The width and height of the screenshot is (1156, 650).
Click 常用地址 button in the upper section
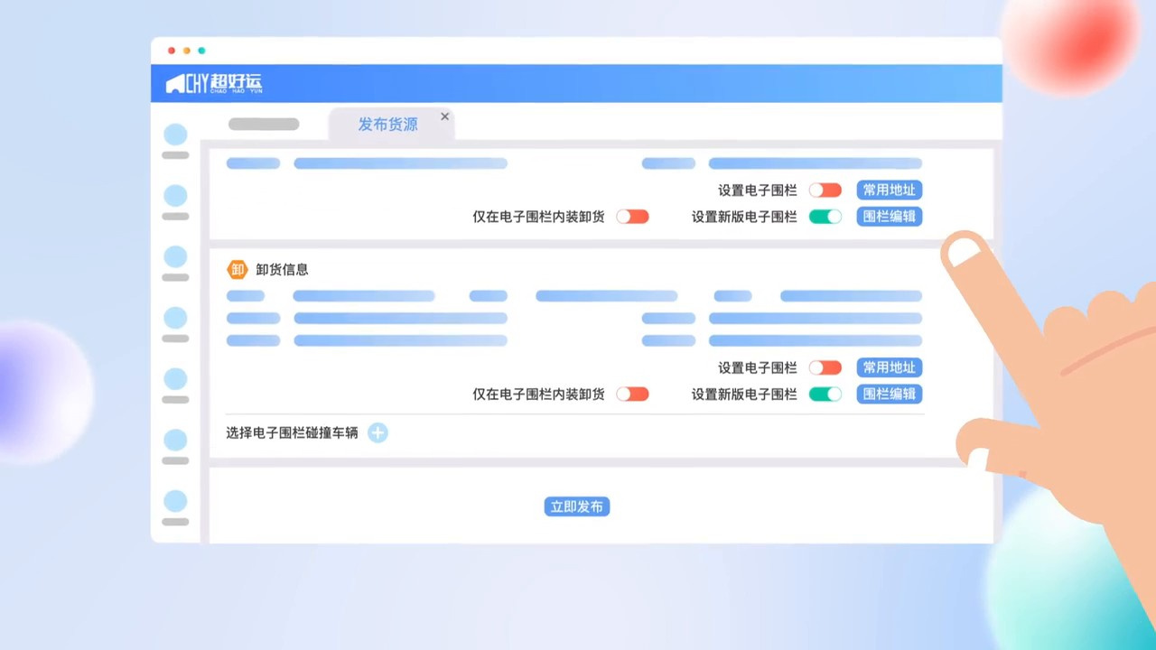[x=889, y=190]
